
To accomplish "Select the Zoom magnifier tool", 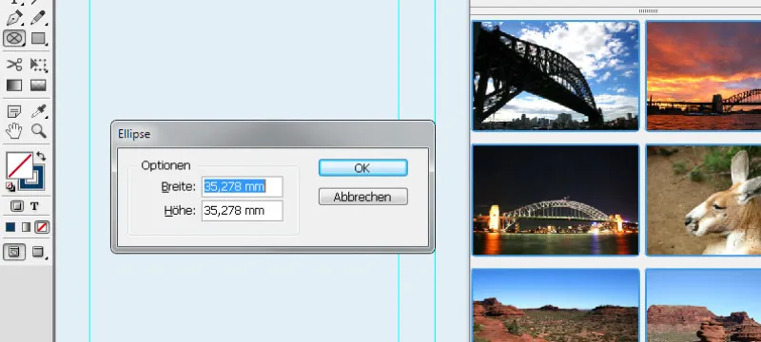I will pyautogui.click(x=38, y=131).
